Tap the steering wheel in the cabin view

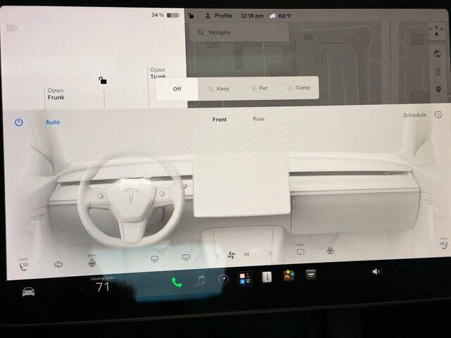pyautogui.click(x=131, y=200)
